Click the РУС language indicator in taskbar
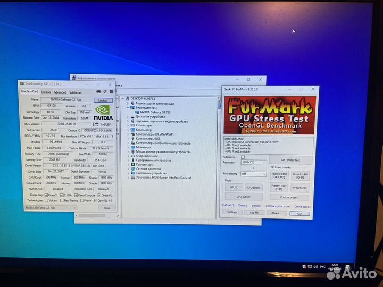The image size is (383, 287). pos(323,267)
